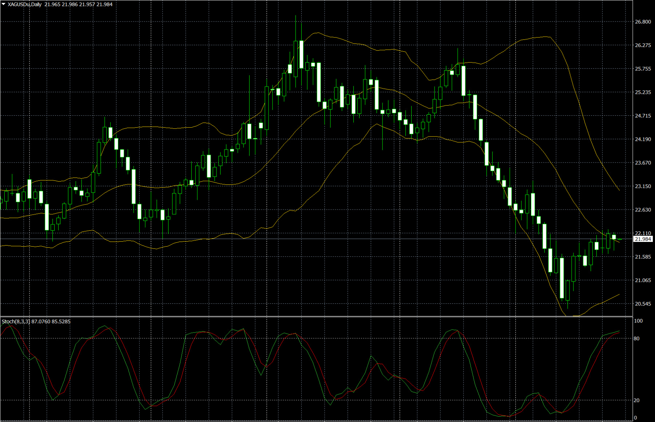Click the OHLC values 21.965 21.986 21.957 21.984
This screenshot has width=655, height=422.
[x=79, y=4]
